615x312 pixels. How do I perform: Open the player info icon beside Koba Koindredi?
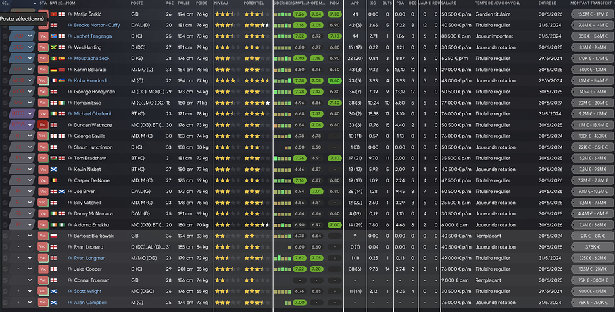tap(70, 81)
